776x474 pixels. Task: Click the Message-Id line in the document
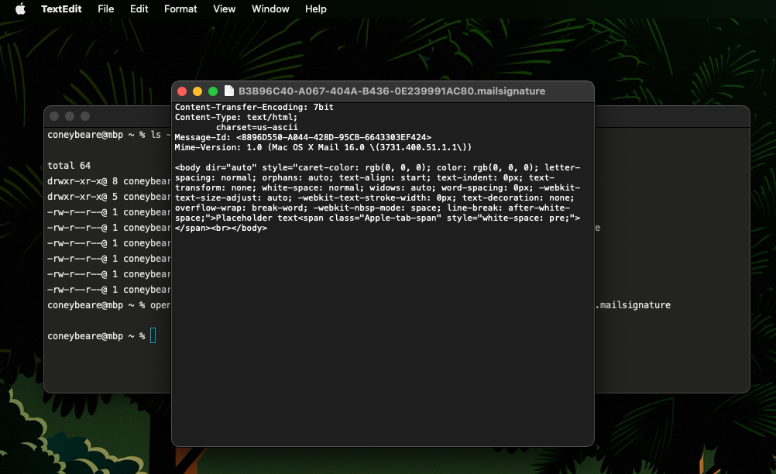(302, 137)
